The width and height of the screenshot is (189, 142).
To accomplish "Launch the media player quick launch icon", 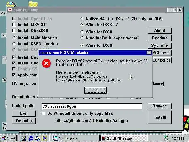I will pyautogui.click(x=45, y=138).
